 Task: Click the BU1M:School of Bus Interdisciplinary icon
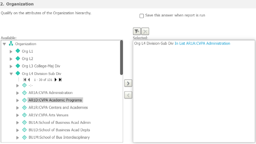(x=24, y=137)
